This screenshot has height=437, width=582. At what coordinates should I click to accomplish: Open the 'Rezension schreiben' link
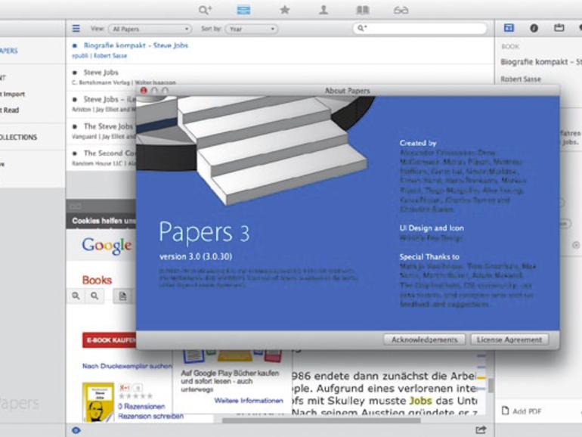point(150,416)
